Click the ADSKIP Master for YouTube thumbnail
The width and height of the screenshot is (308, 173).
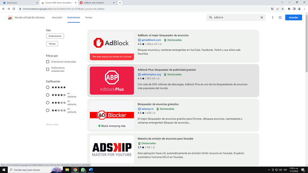click(x=112, y=150)
